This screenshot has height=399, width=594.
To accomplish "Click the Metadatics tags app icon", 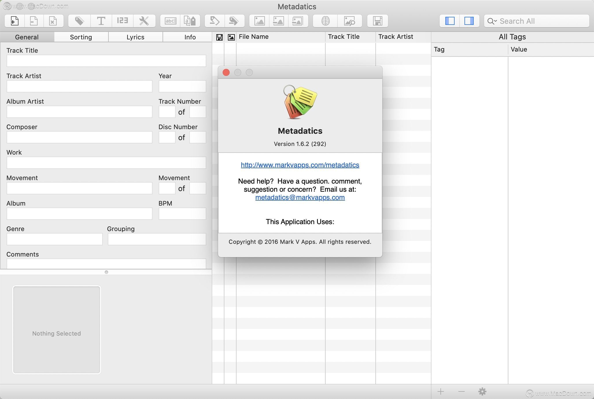I will (300, 102).
